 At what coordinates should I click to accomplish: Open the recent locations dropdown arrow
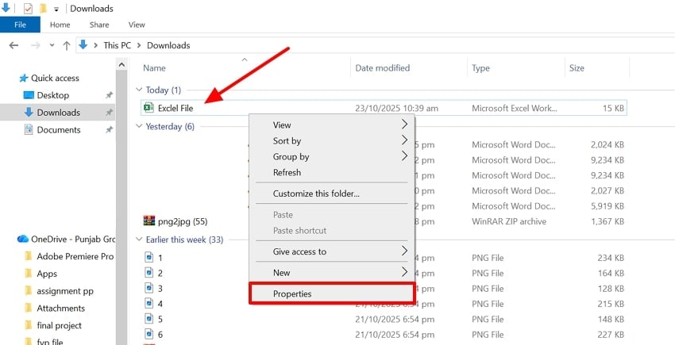tap(52, 45)
